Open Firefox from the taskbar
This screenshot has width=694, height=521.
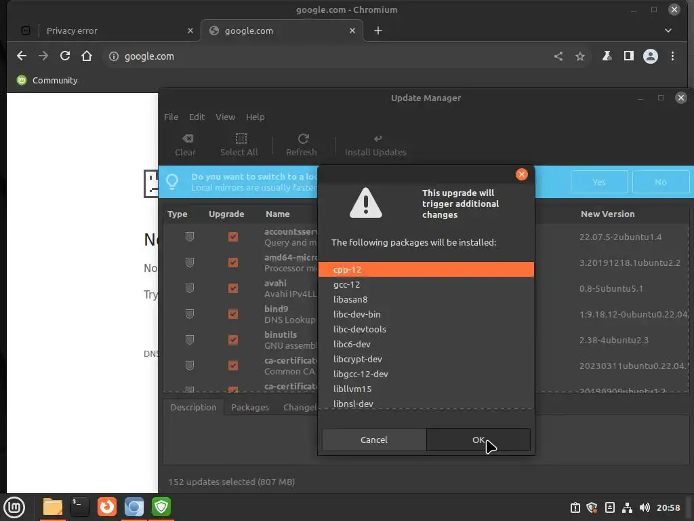tap(107, 507)
